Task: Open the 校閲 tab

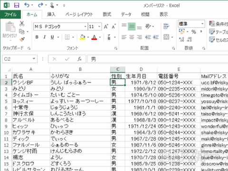Action: [145, 14]
